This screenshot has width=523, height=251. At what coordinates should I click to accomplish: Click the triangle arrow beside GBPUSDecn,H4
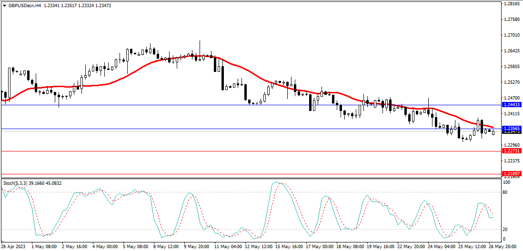[4, 6]
